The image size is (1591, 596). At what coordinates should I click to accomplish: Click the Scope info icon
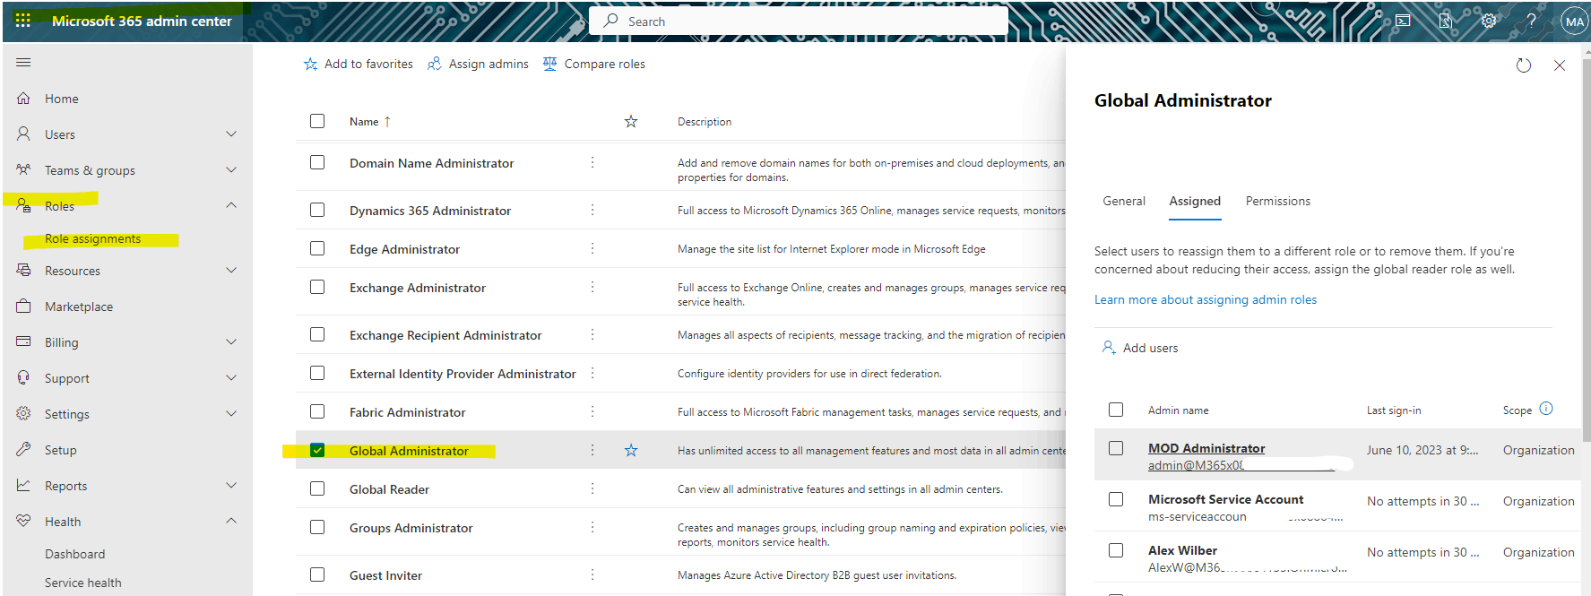[x=1546, y=409]
